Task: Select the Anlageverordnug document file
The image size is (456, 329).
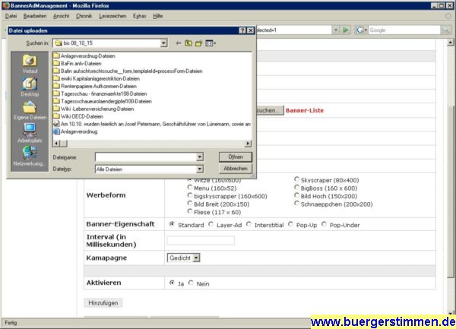Action: click(75, 131)
